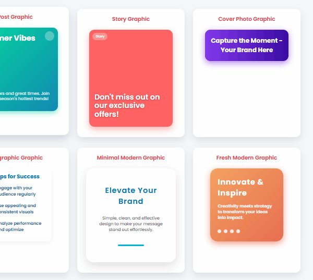Select the Tips for Success infographic card
Screen dimensions: 313x280
point(26,205)
